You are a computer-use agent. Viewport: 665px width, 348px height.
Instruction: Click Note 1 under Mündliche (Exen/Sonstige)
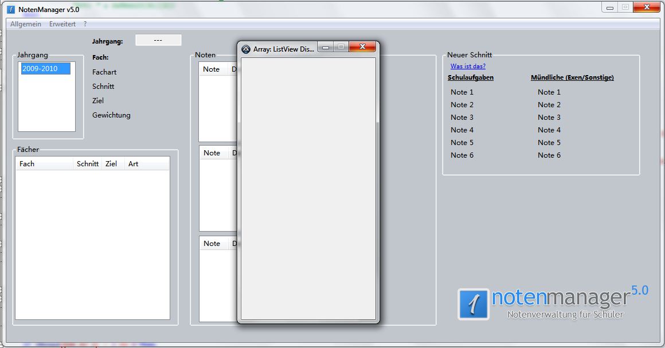tap(549, 92)
